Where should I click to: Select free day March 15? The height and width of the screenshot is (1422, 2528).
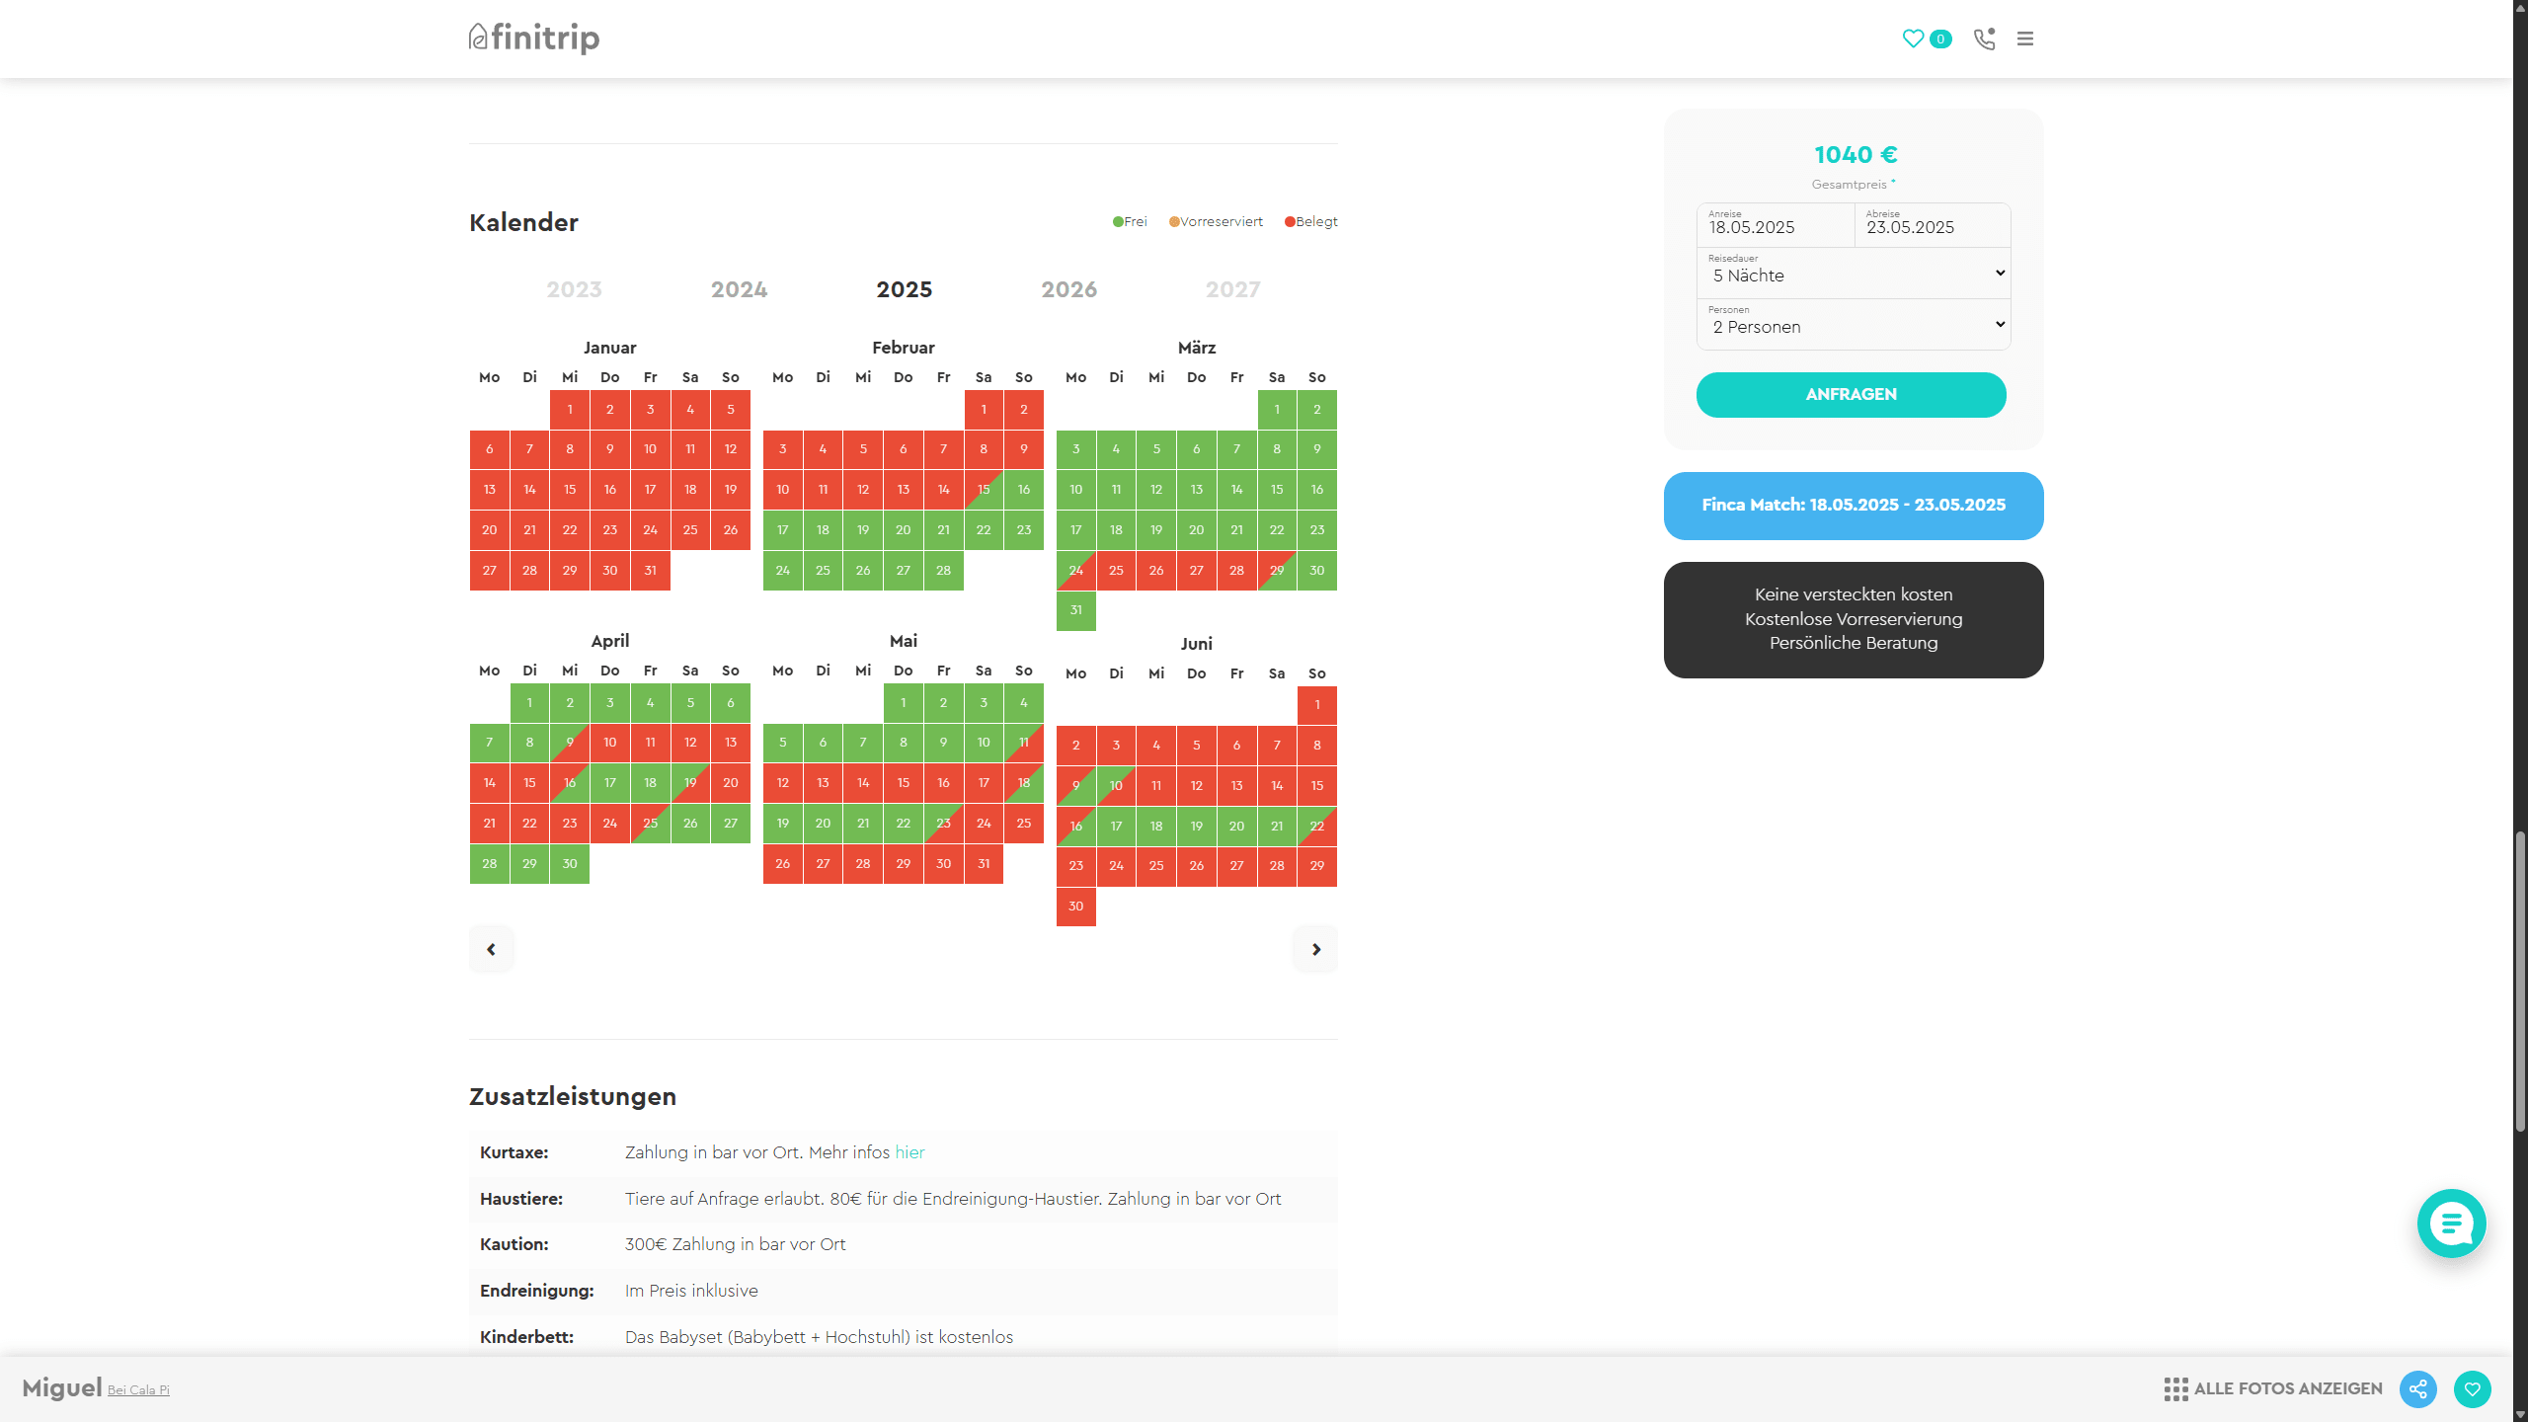click(1277, 490)
